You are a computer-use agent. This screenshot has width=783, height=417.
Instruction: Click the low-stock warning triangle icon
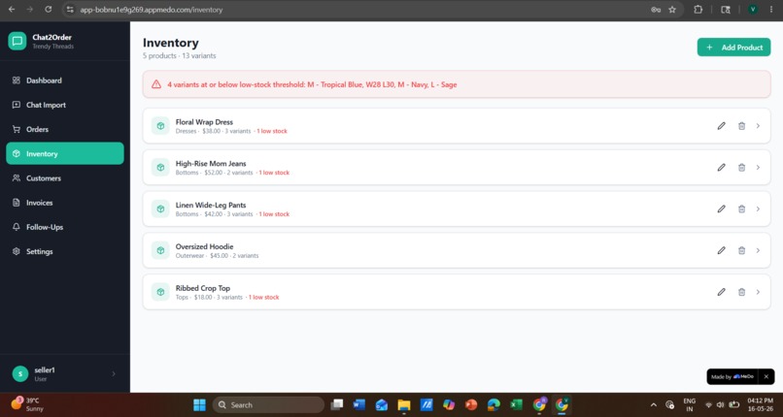pyautogui.click(x=156, y=84)
